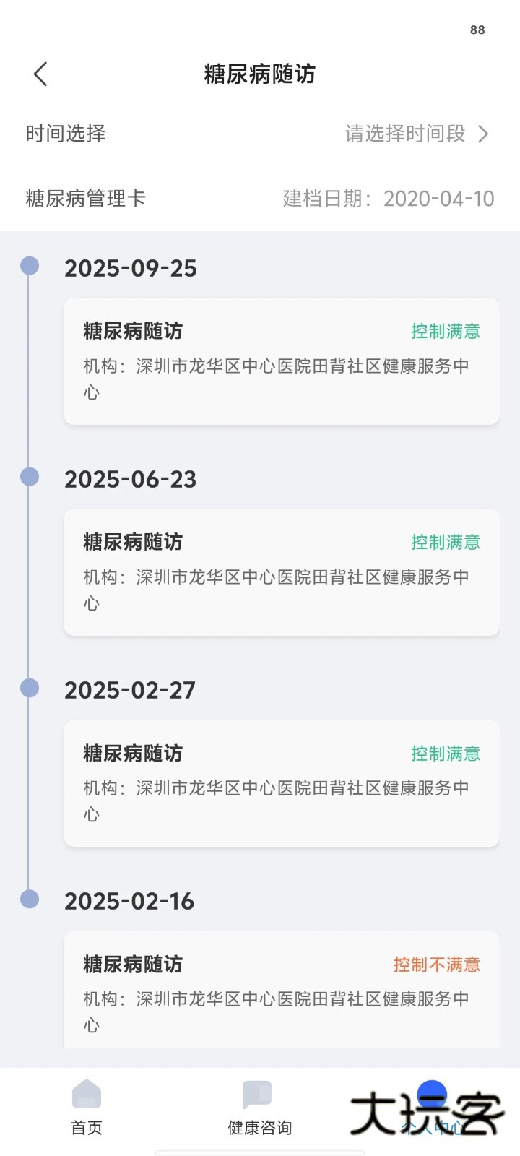Open the 2025-09-25 follow-up record card

coord(282,361)
